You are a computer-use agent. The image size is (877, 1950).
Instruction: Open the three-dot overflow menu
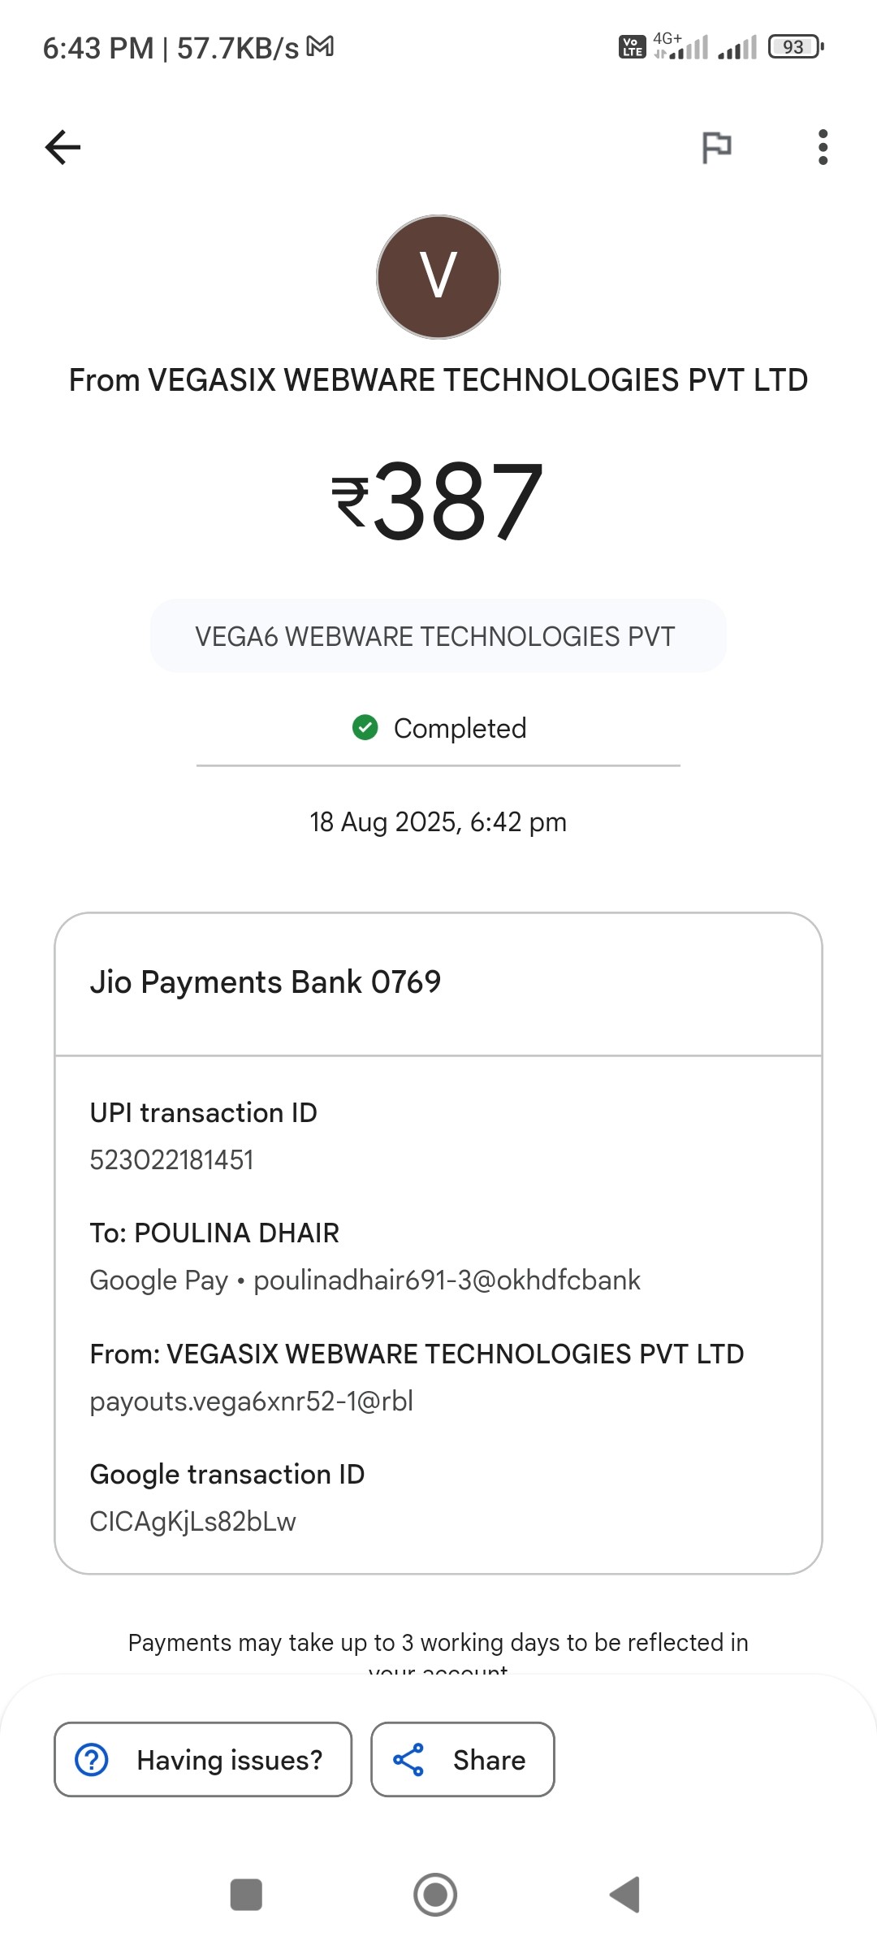[x=823, y=147]
